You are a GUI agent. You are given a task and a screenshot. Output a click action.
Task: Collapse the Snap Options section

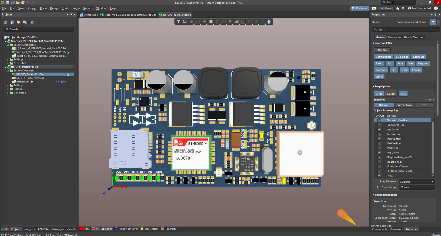[373, 87]
